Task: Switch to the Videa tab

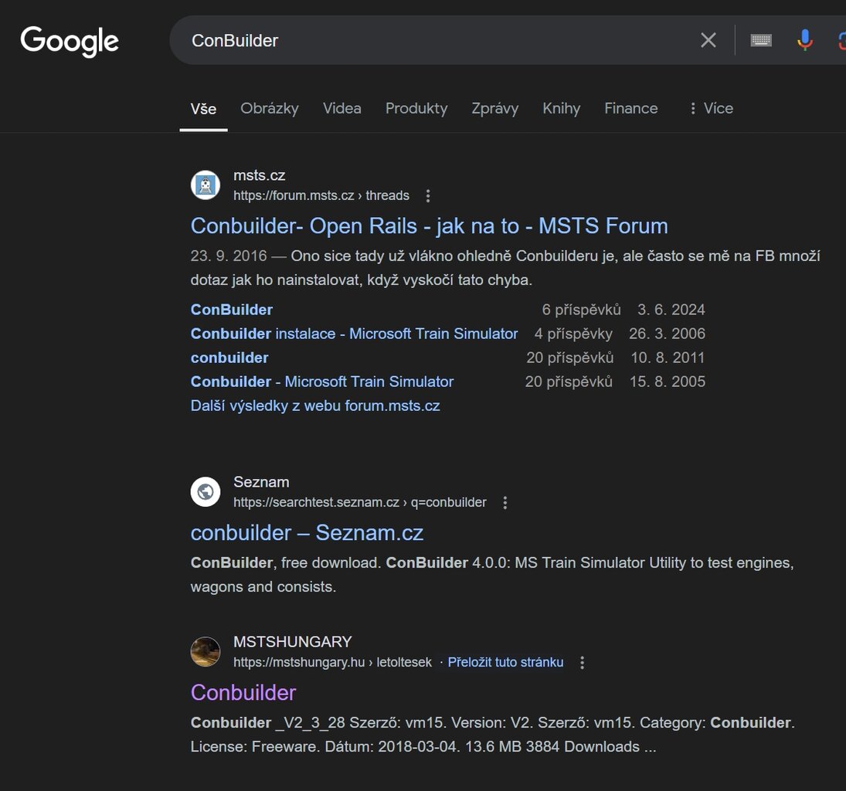Action: point(341,108)
